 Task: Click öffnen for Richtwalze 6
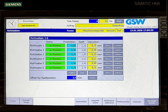point(108,68)
